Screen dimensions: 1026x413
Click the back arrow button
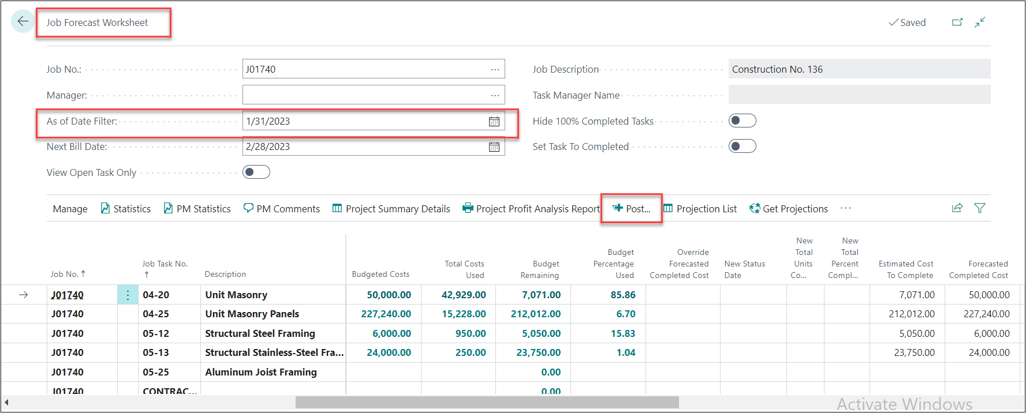pyautogui.click(x=23, y=22)
